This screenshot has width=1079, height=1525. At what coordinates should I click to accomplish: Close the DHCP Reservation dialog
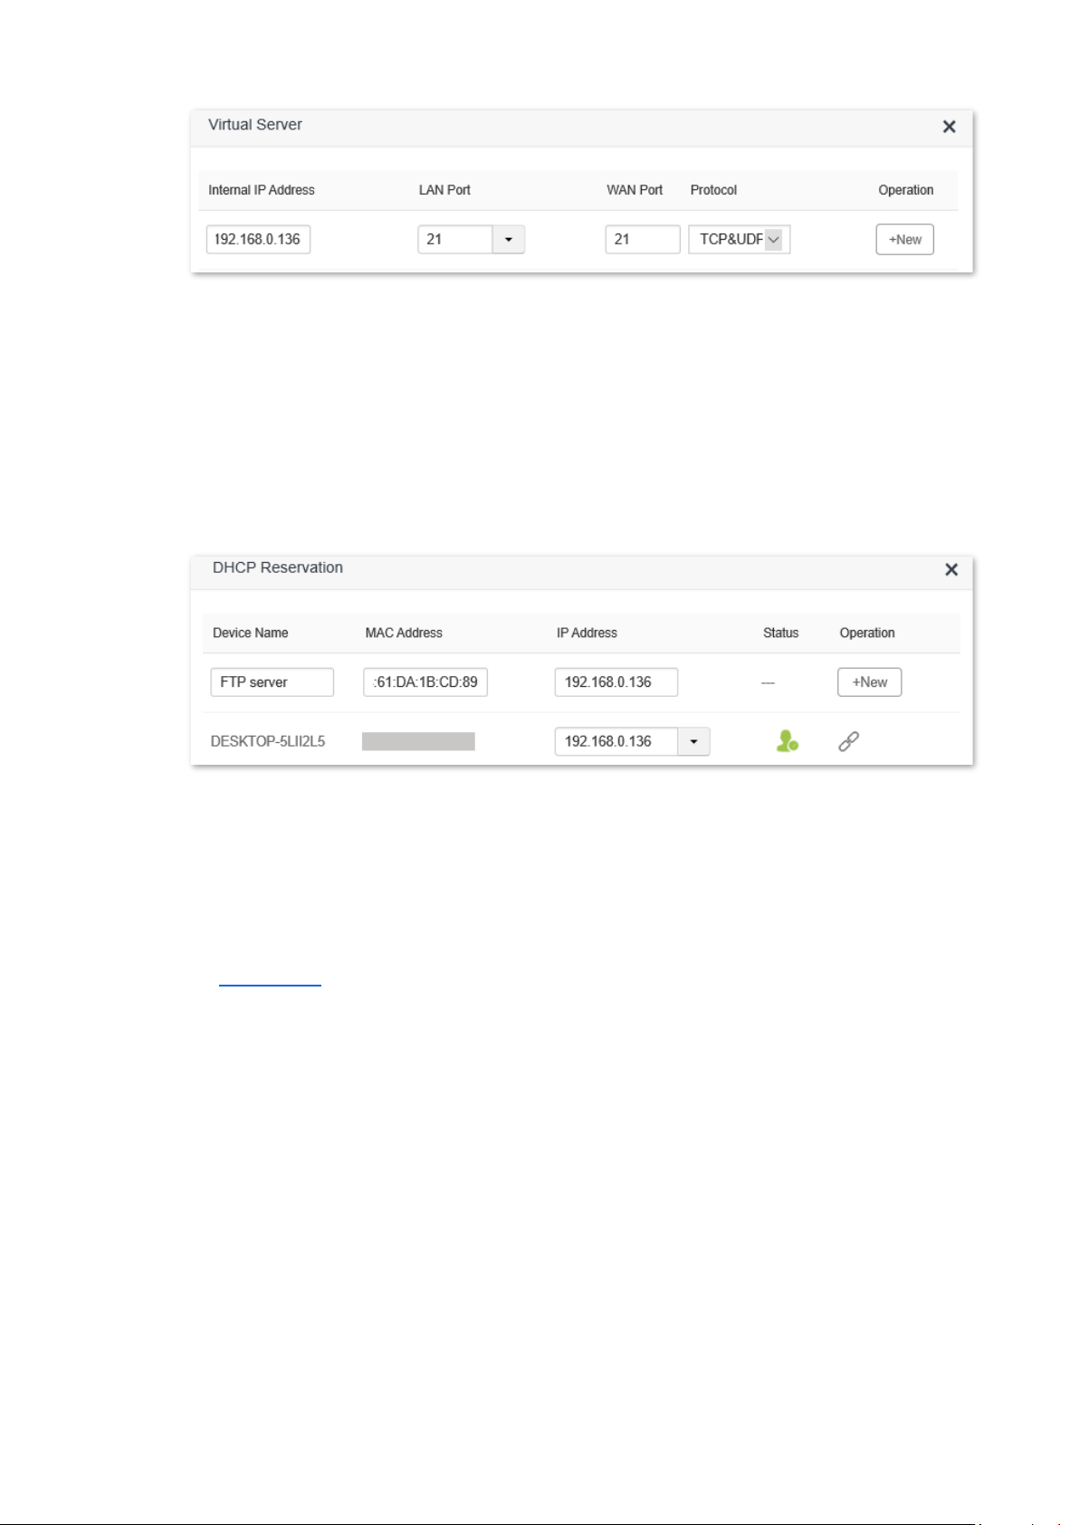951,569
